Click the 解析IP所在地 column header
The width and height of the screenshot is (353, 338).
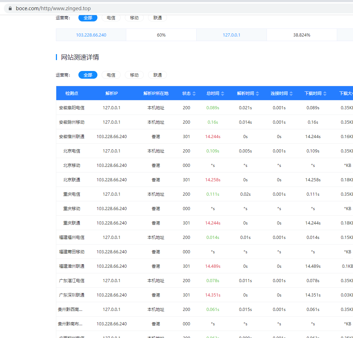click(156, 93)
